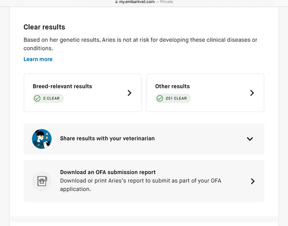Open Breed-relevant results via its right arrow
This screenshot has width=288, height=226.
pos(129,93)
